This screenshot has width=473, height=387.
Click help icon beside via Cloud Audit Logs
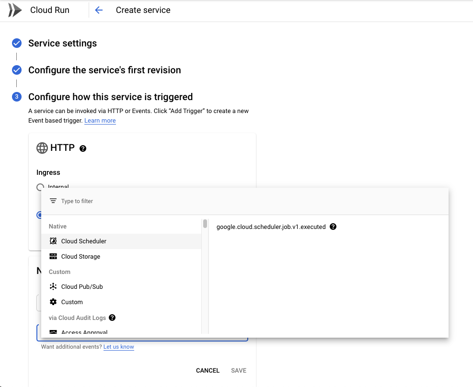pos(112,318)
